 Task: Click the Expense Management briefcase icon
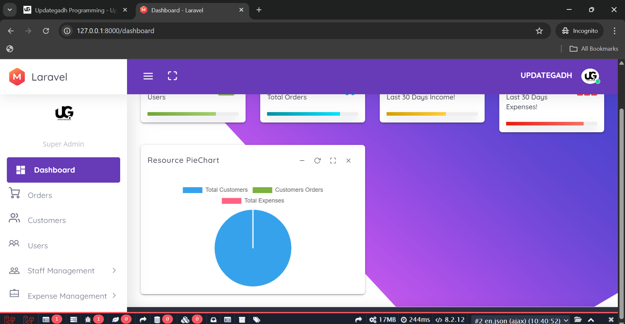click(14, 293)
